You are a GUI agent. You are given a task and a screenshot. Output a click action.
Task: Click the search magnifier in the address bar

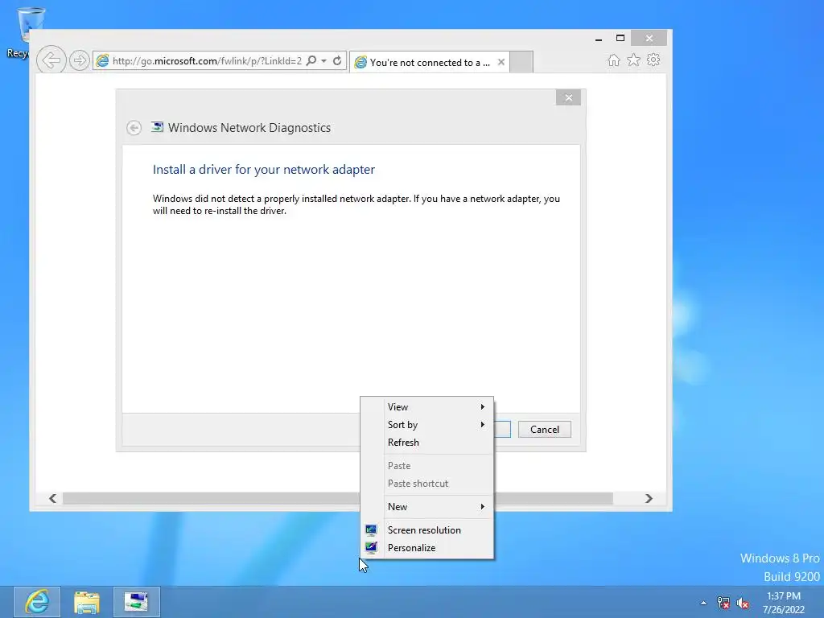[311, 60]
